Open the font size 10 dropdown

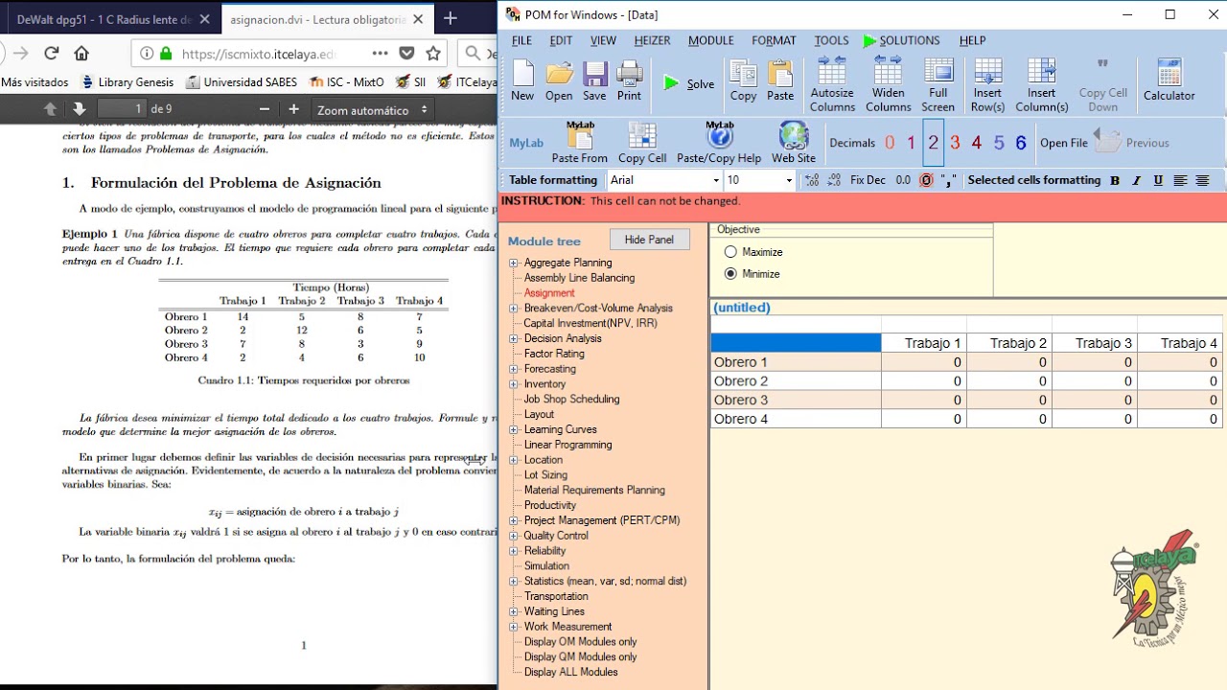pos(789,180)
